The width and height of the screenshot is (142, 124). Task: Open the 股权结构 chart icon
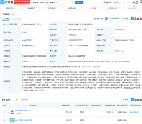tap(24, 100)
